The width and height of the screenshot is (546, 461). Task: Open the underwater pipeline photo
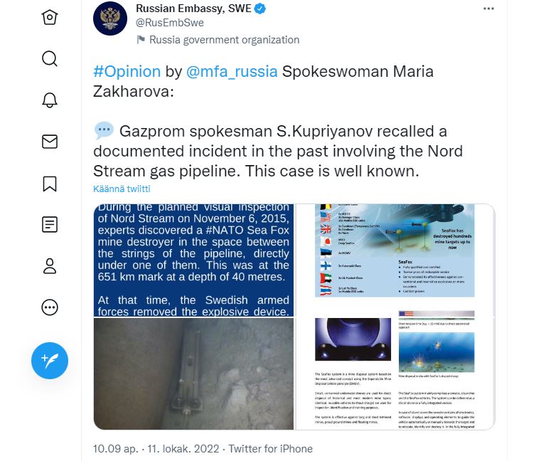[x=193, y=374]
